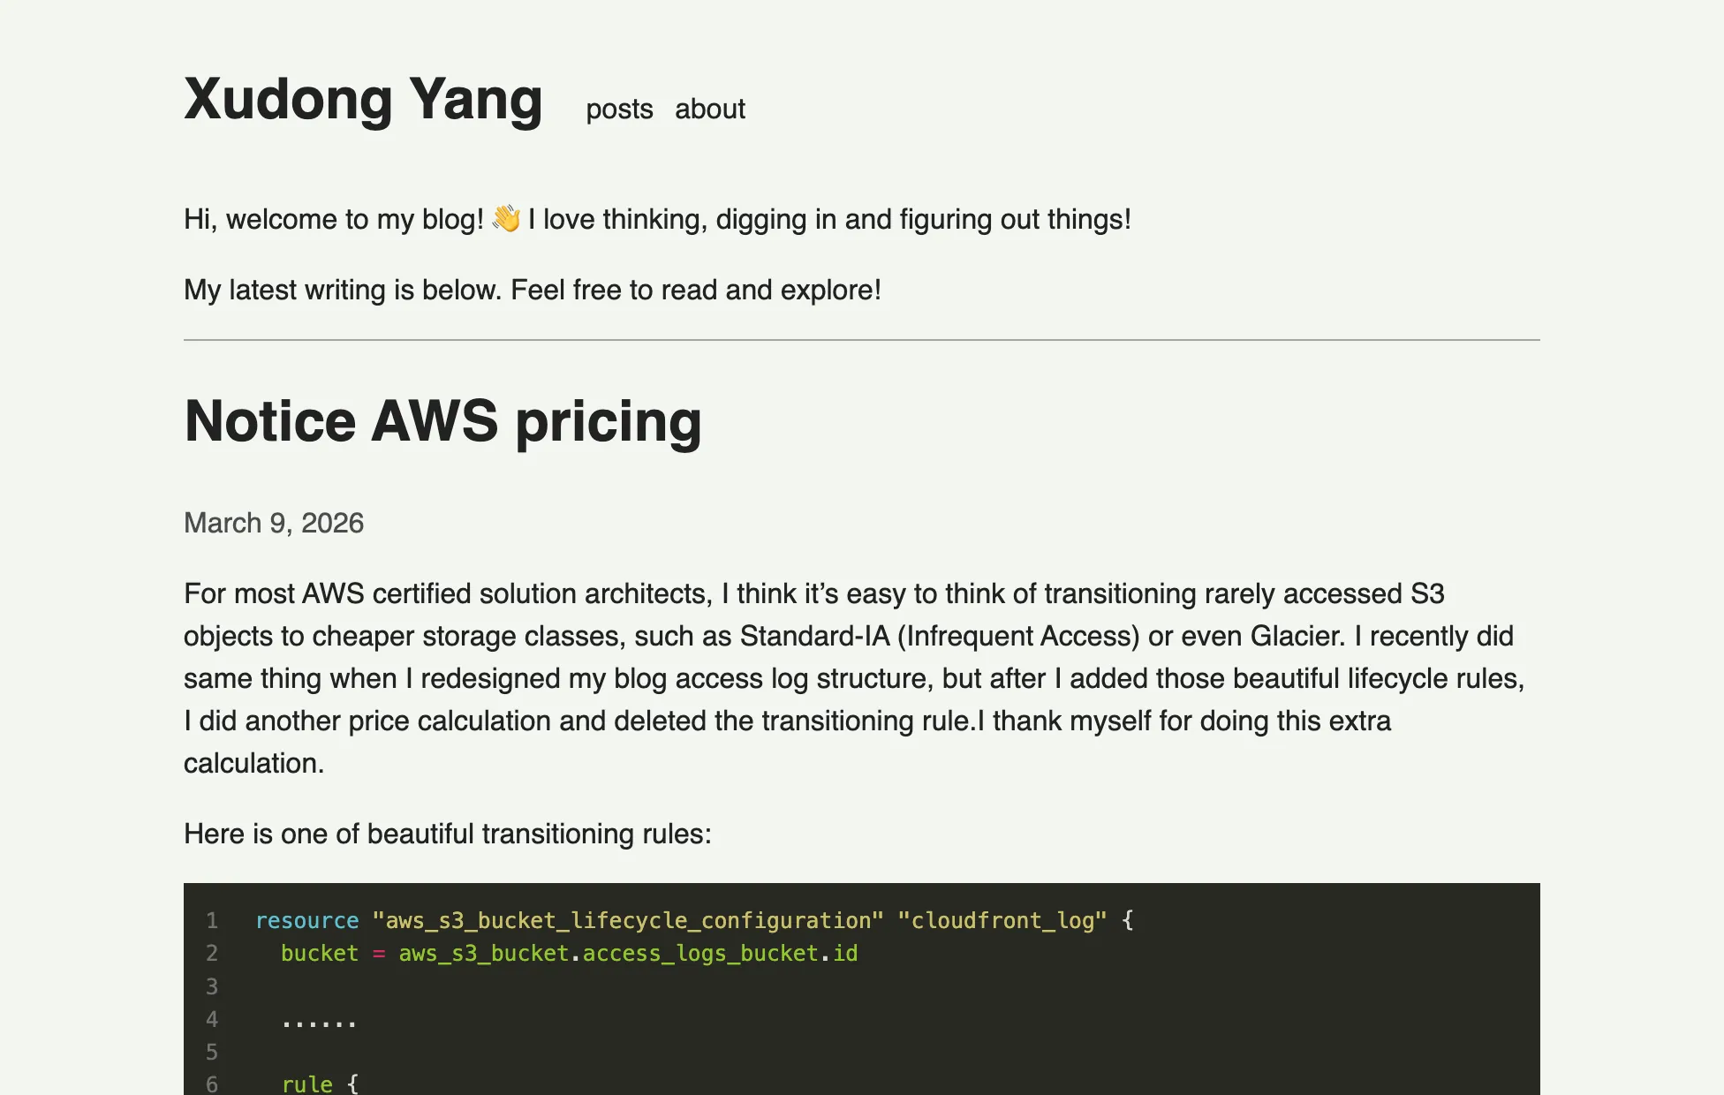
Task: Go to the "about" page
Action: (x=709, y=109)
